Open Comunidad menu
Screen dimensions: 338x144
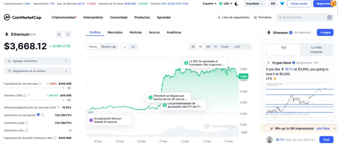[x=119, y=17]
